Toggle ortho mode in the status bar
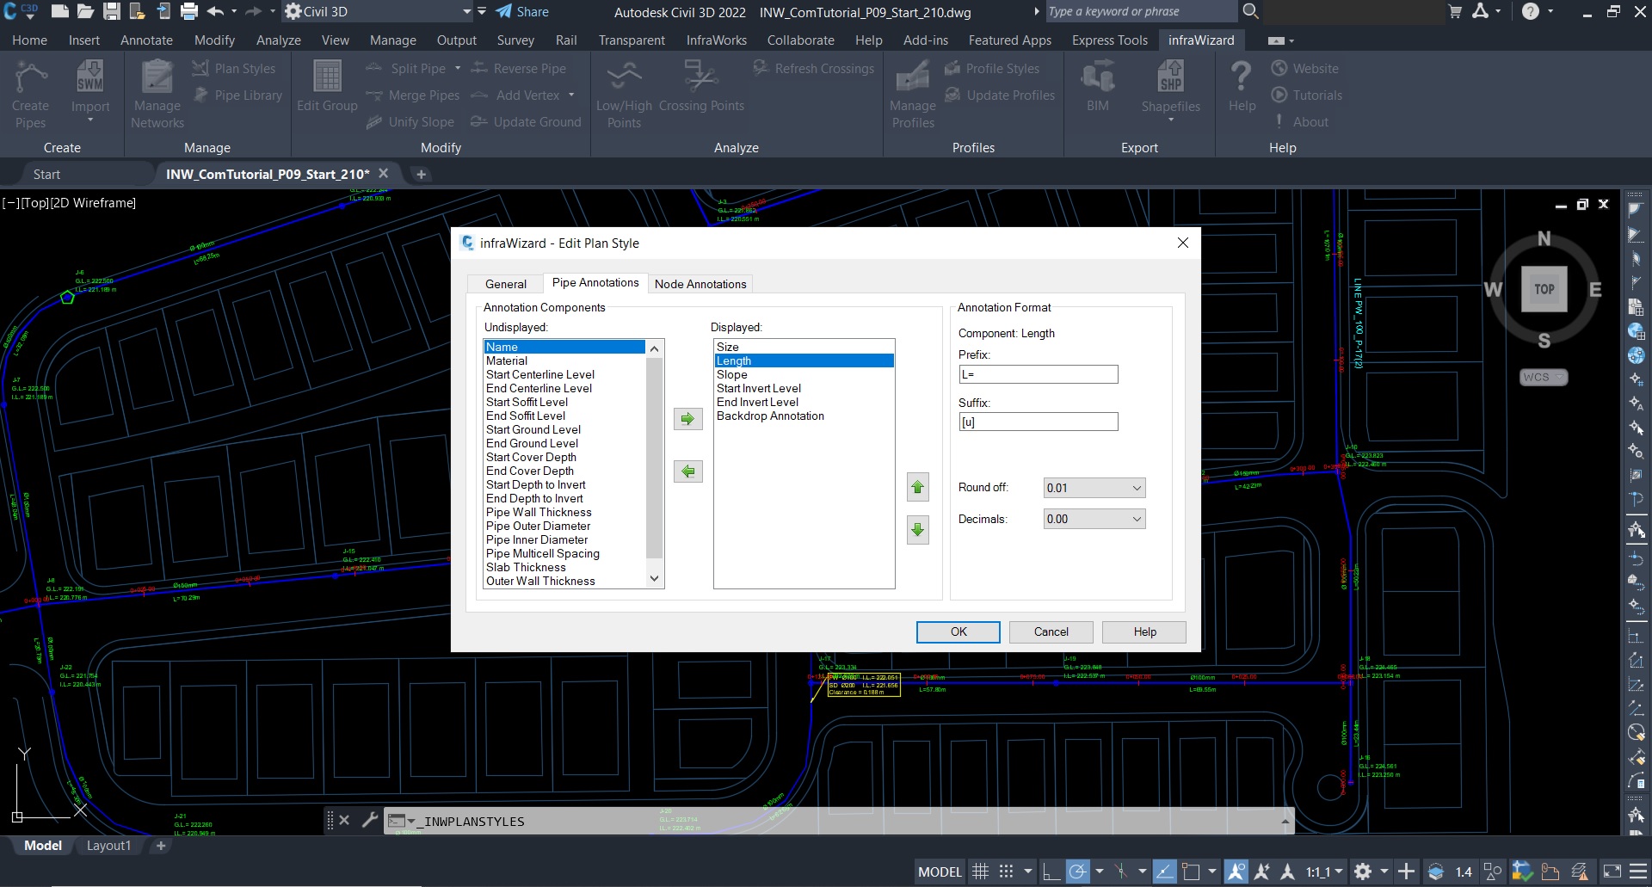The width and height of the screenshot is (1652, 887). [x=1051, y=872]
